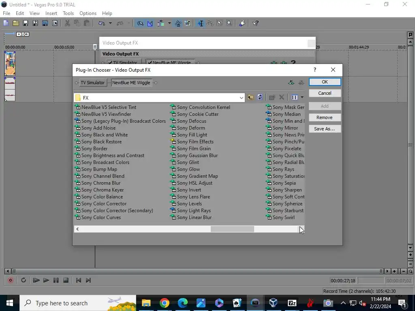Viewport: 415px width, 311px height.
Task: Click the Save As... button
Action: click(325, 129)
